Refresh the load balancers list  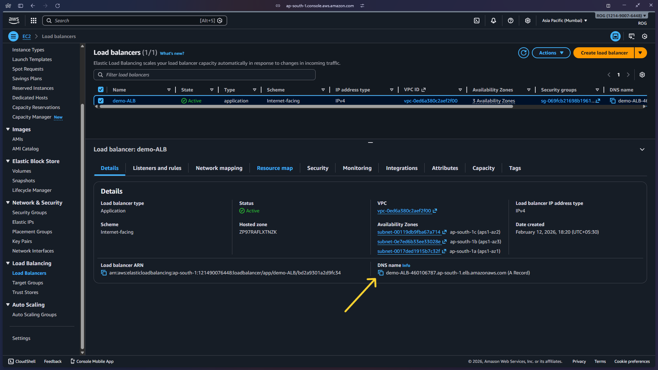pyautogui.click(x=523, y=53)
